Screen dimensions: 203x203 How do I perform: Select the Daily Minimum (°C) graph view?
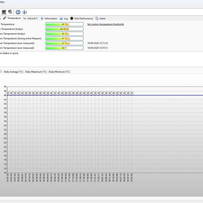(x=59, y=72)
